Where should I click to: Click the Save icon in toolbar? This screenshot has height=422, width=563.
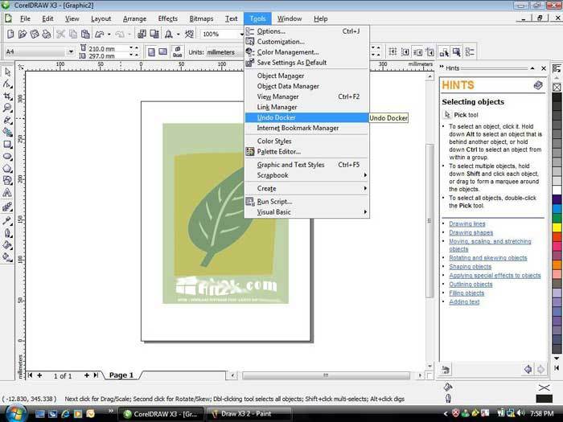(x=35, y=34)
